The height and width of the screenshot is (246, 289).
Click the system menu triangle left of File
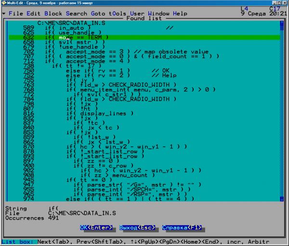pos(4,13)
